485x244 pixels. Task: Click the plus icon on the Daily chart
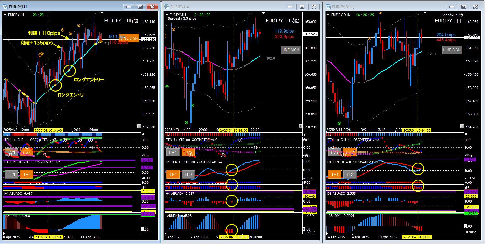tap(462, 126)
